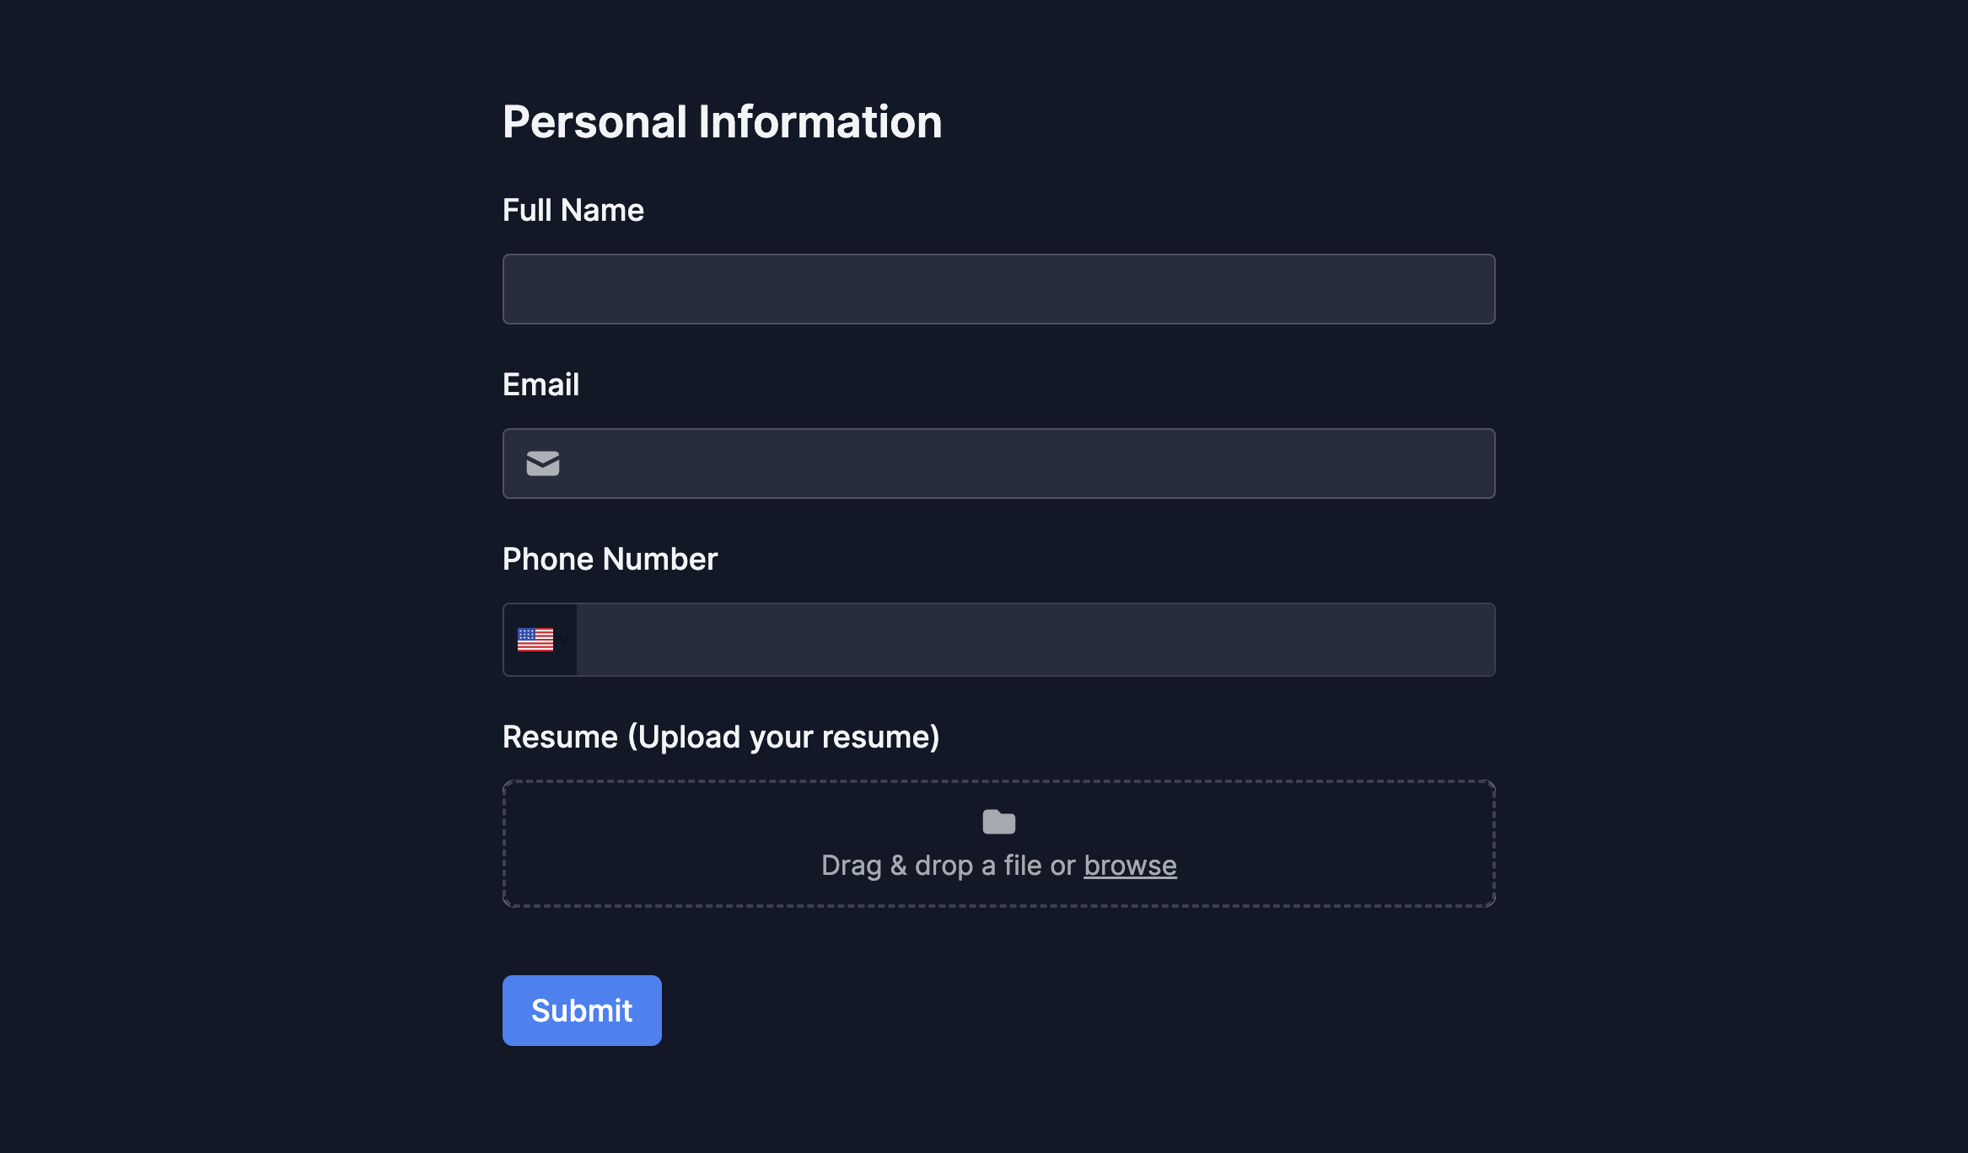Click the folder icon in upload area
This screenshot has width=1968, height=1153.
pyautogui.click(x=998, y=822)
